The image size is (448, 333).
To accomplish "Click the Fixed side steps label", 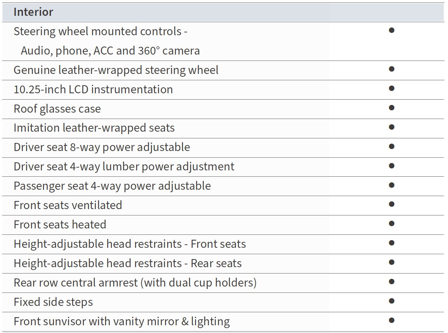I will [x=53, y=302].
